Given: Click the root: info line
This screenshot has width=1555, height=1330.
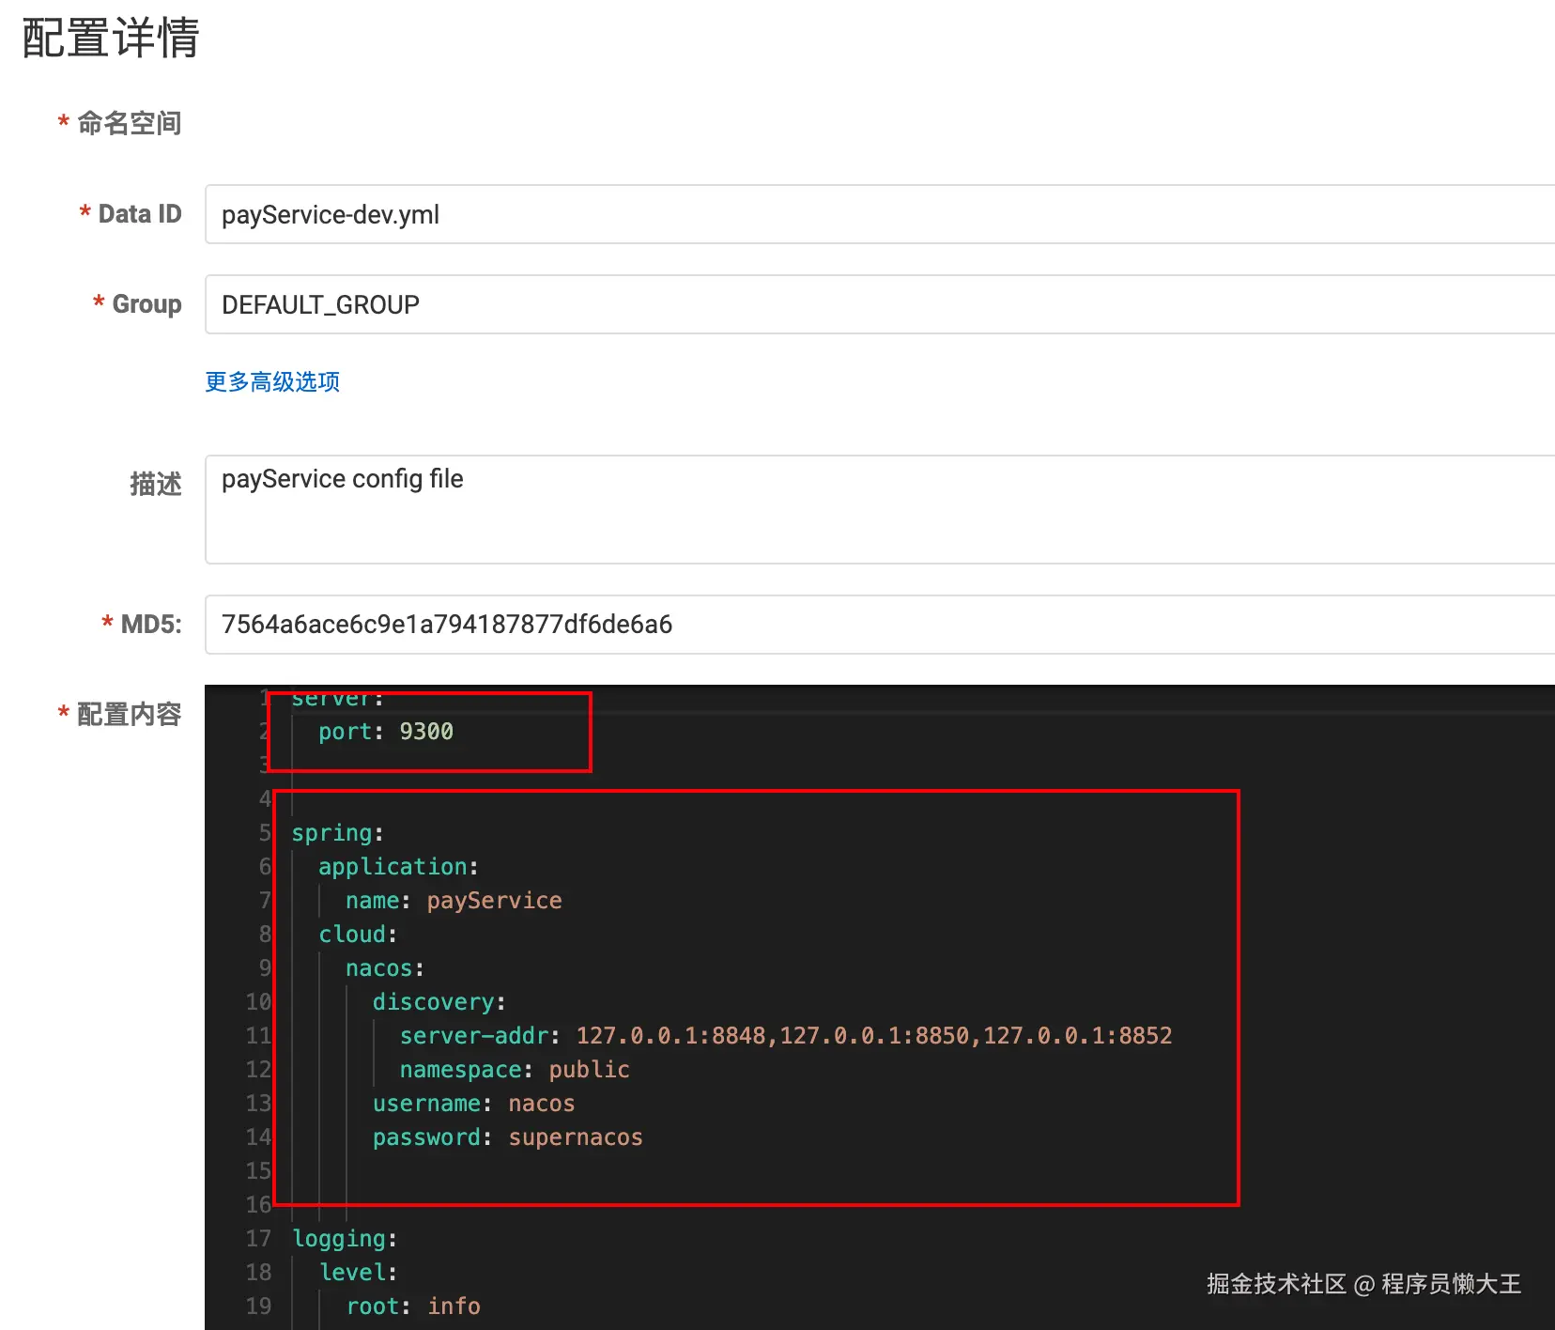Looking at the screenshot, I should pos(413,1307).
